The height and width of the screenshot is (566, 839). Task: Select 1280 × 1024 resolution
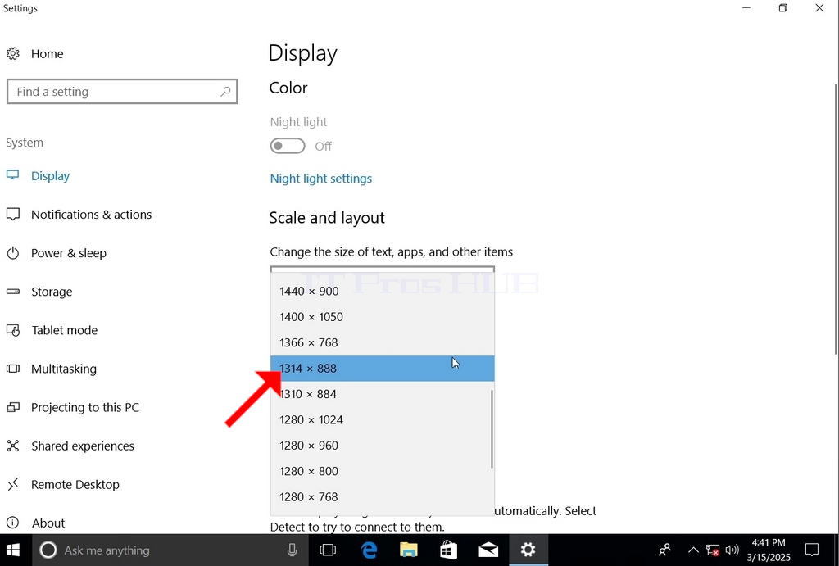382,420
